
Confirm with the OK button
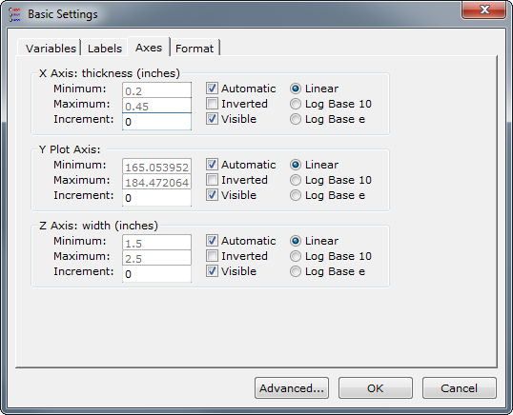coord(376,388)
